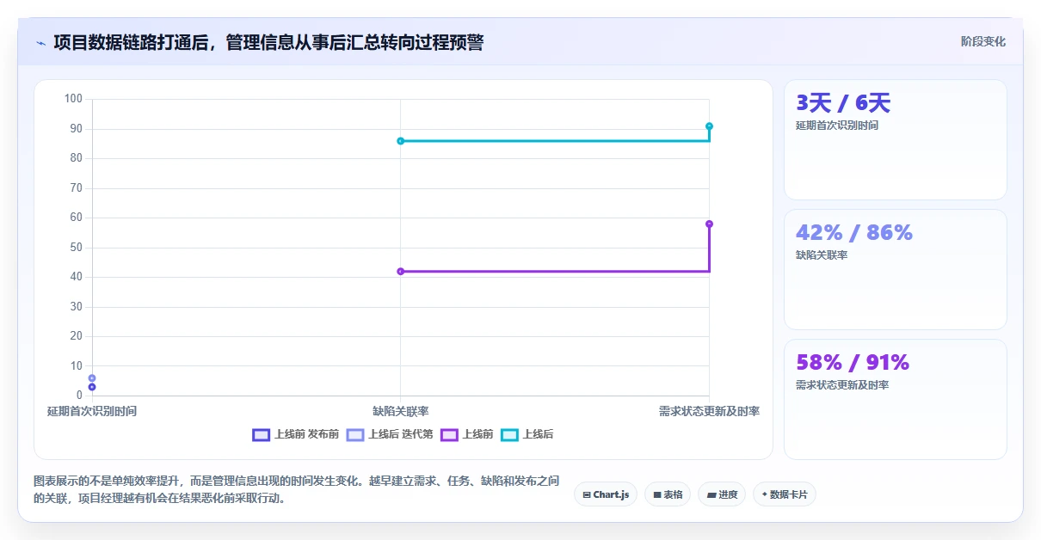The width and height of the screenshot is (1041, 540).
Task: Click the y-axis value 50
Action: pos(76,248)
